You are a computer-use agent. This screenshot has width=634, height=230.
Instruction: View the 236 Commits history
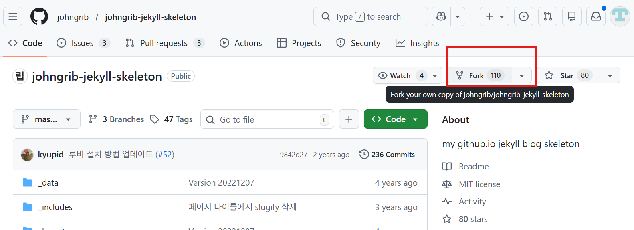387,154
